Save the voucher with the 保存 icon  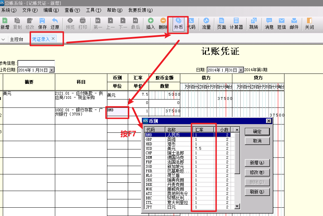(42, 24)
